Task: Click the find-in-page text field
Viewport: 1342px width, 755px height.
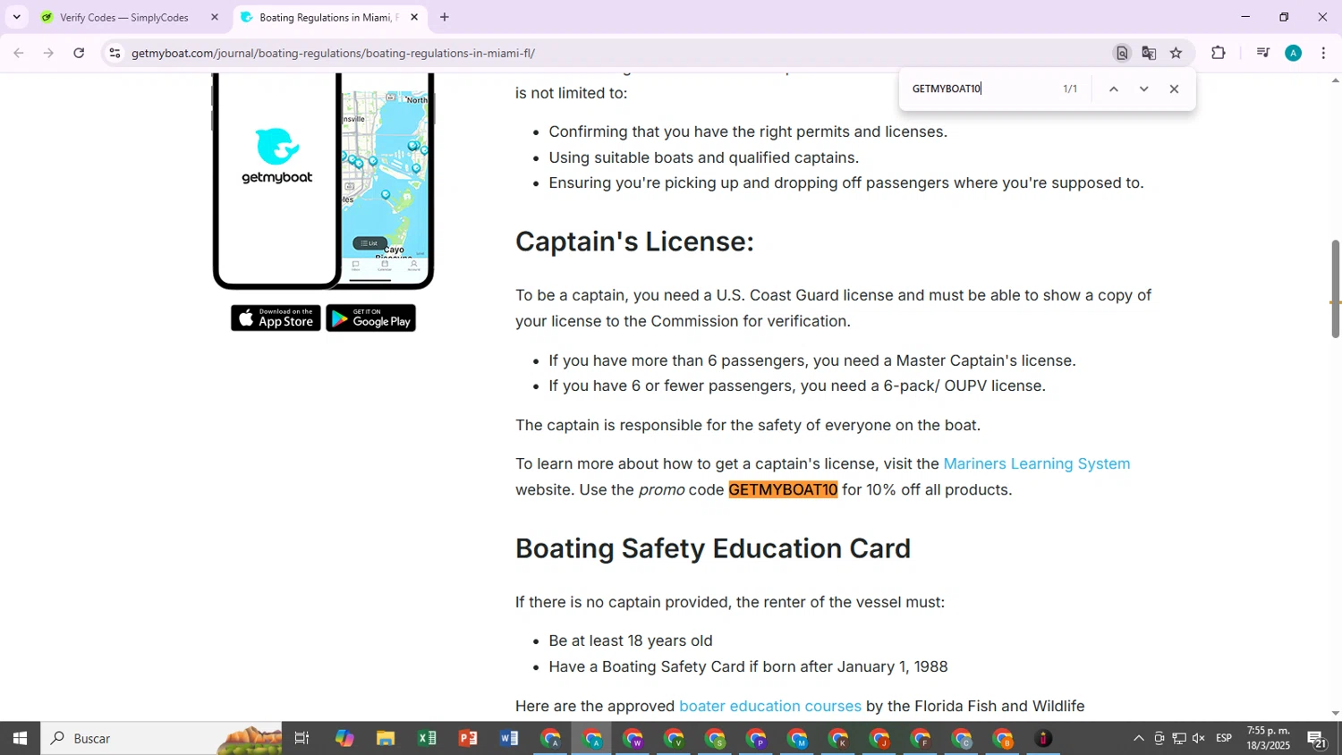Action: coord(980,89)
